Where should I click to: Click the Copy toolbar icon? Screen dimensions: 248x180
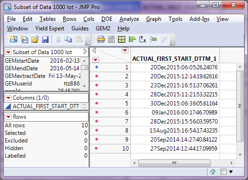tap(68, 39)
